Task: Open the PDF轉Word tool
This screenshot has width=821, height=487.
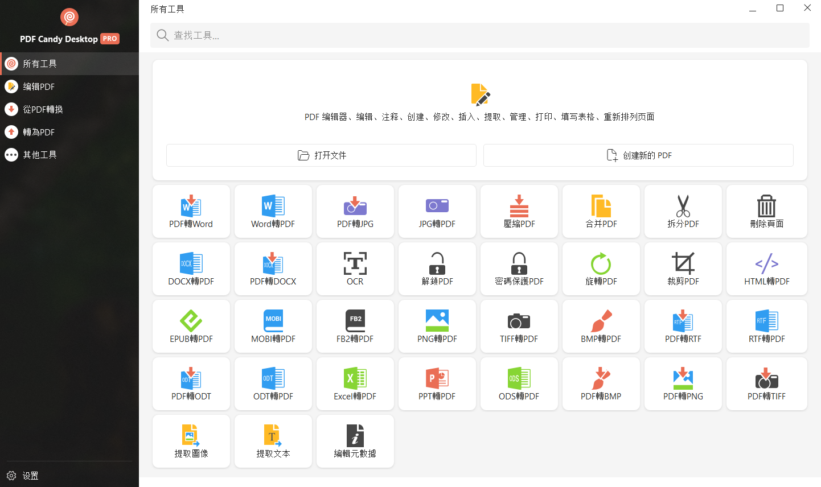Action: [191, 211]
